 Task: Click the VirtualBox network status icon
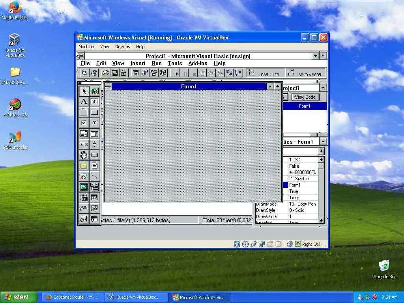click(x=262, y=244)
